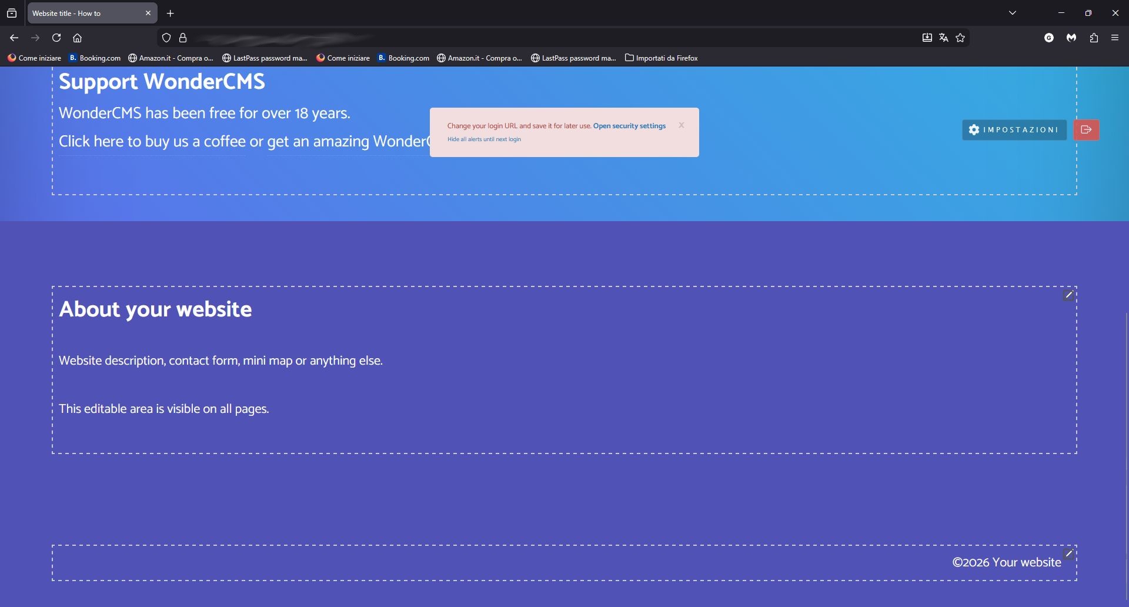Image resolution: width=1129 pixels, height=607 pixels.
Task: Click Hide all alerts until next login
Action: tap(484, 139)
